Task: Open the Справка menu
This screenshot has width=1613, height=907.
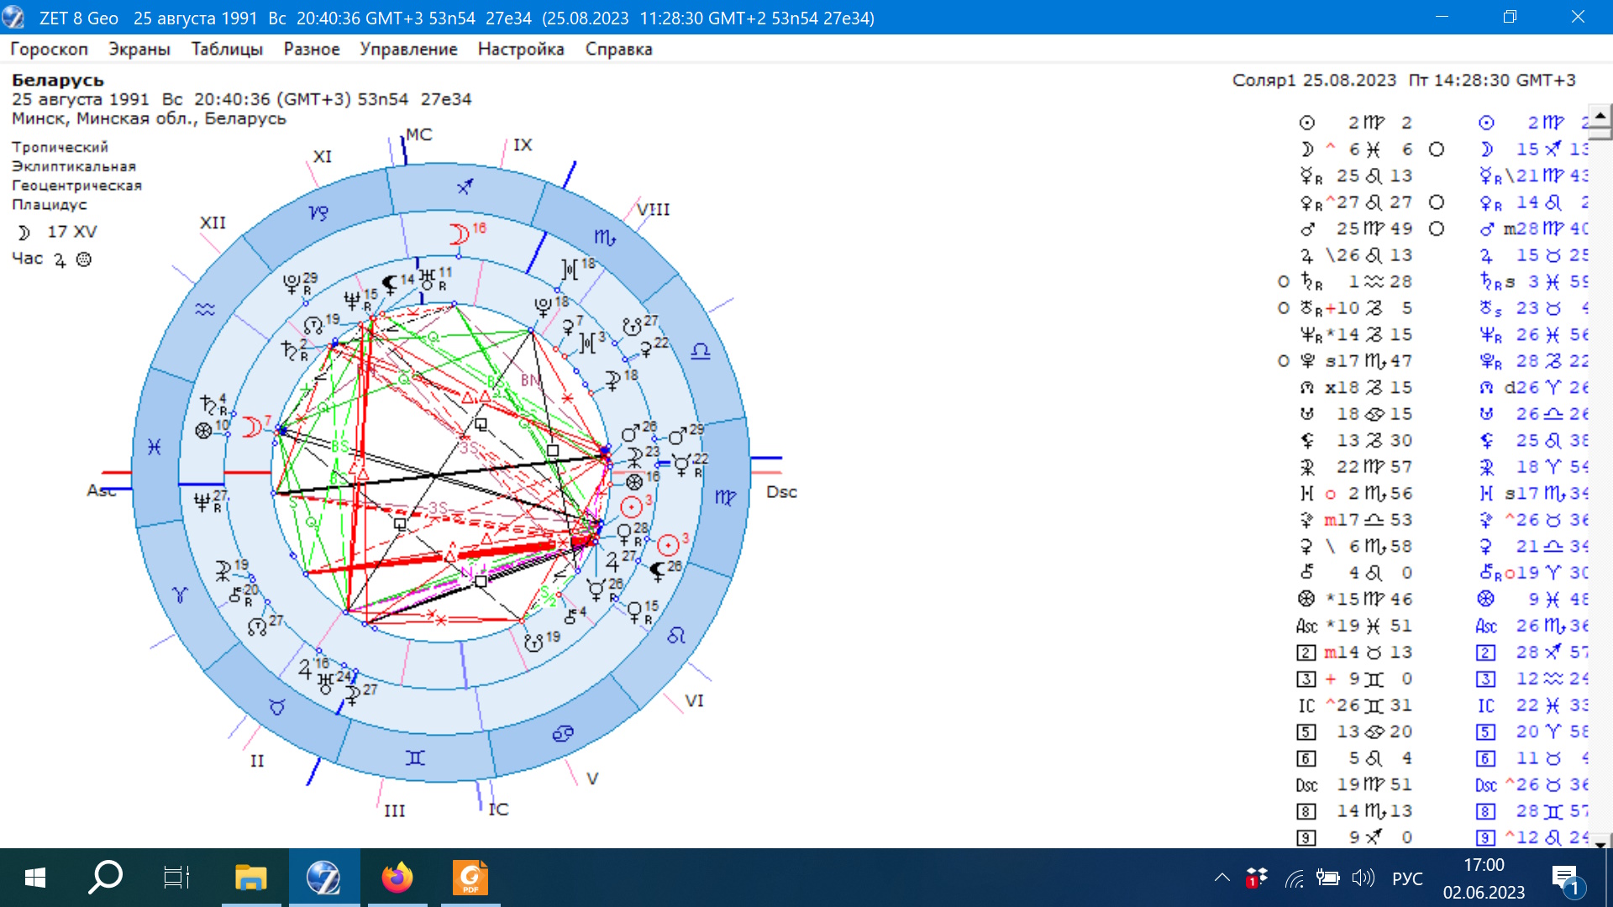Action: pos(618,49)
